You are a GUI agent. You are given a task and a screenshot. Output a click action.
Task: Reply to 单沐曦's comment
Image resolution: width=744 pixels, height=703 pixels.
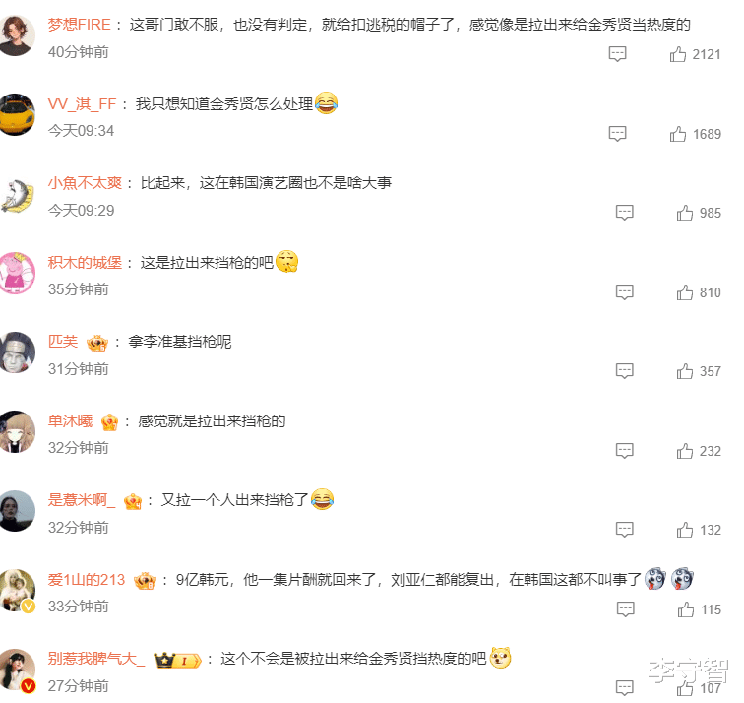[624, 451]
